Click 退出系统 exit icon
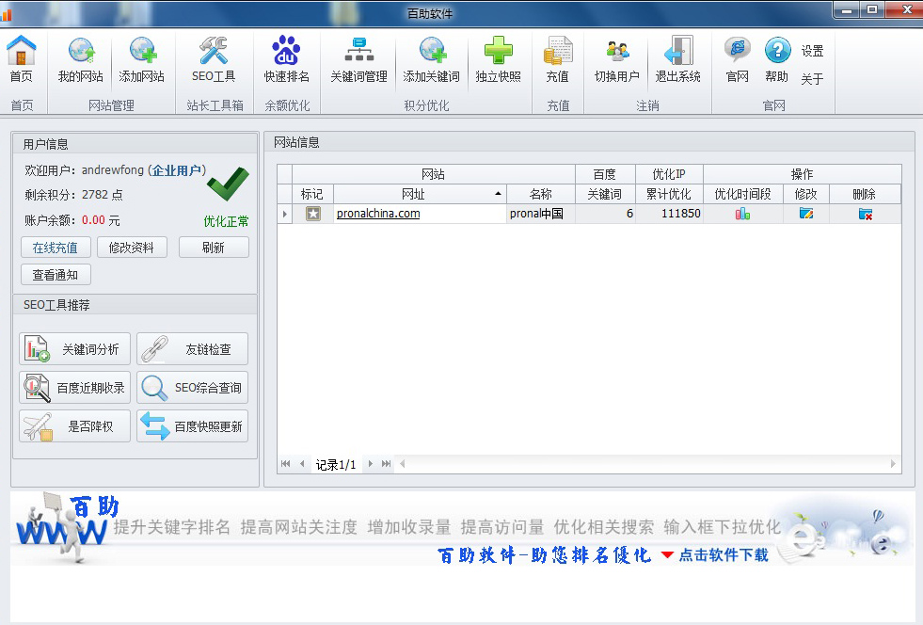923x625 pixels. pyautogui.click(x=678, y=59)
